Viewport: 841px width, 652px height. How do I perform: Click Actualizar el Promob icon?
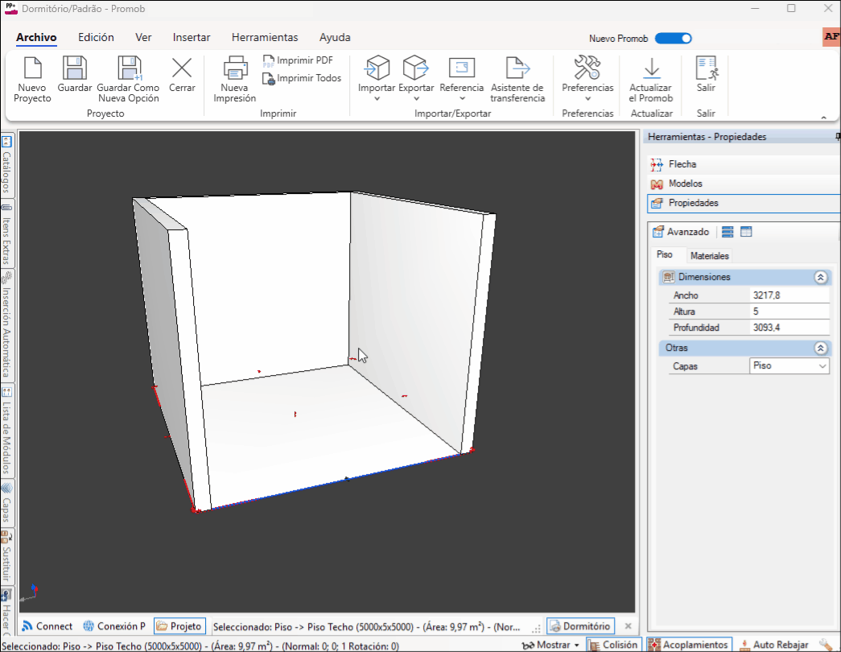[650, 68]
